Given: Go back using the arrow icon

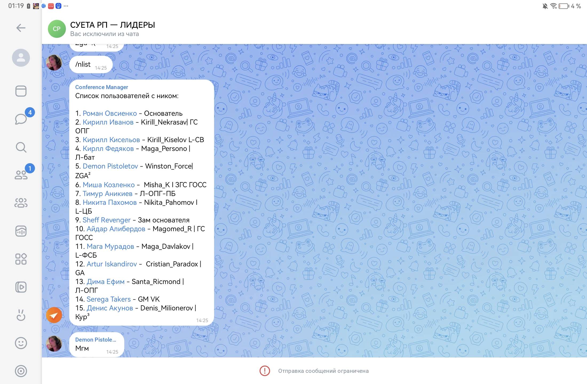Looking at the screenshot, I should [x=21, y=28].
